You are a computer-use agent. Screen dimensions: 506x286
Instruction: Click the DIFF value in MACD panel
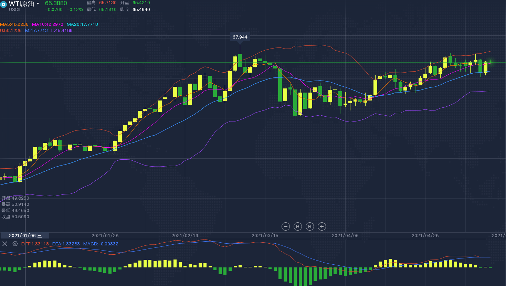[35, 244]
